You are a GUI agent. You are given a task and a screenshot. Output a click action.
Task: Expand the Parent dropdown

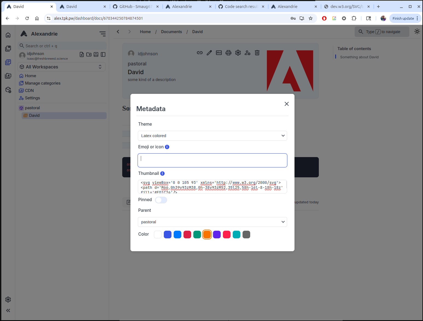212,222
